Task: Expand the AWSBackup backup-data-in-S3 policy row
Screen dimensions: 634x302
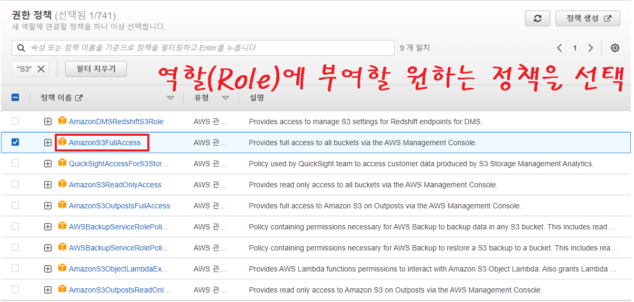Action: click(x=48, y=227)
